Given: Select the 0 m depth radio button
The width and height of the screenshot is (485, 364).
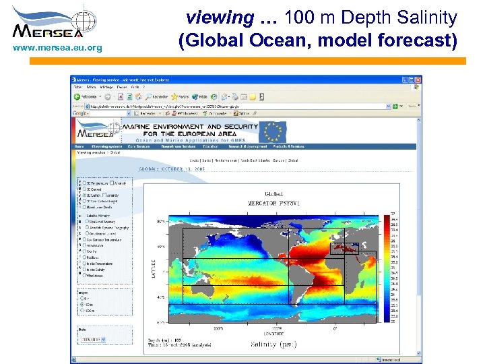Looking at the screenshot, I should (x=82, y=299).
